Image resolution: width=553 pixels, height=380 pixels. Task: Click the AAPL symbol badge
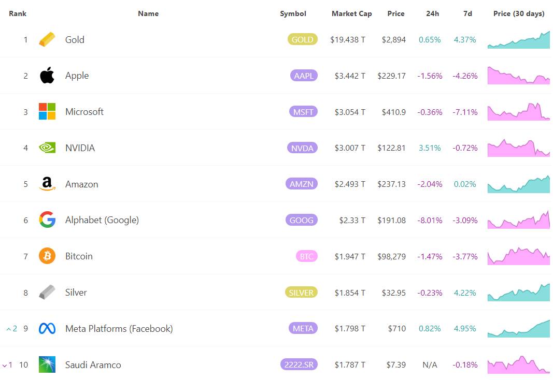pyautogui.click(x=304, y=76)
